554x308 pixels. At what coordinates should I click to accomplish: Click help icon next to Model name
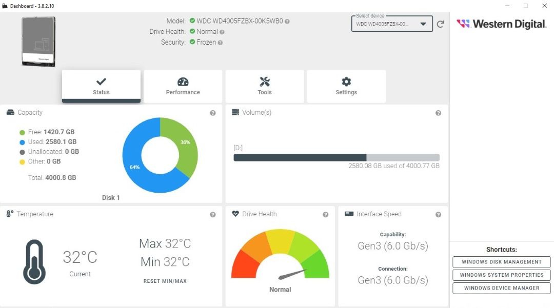[287, 22]
